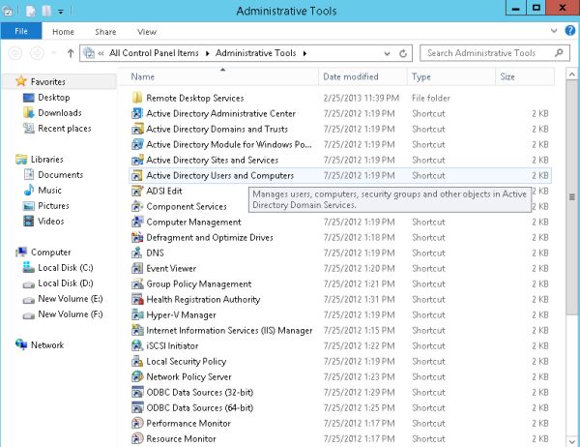The width and height of the screenshot is (580, 447).
Task: Open Local Disk (C:) in navigation pane
Action: (65, 268)
